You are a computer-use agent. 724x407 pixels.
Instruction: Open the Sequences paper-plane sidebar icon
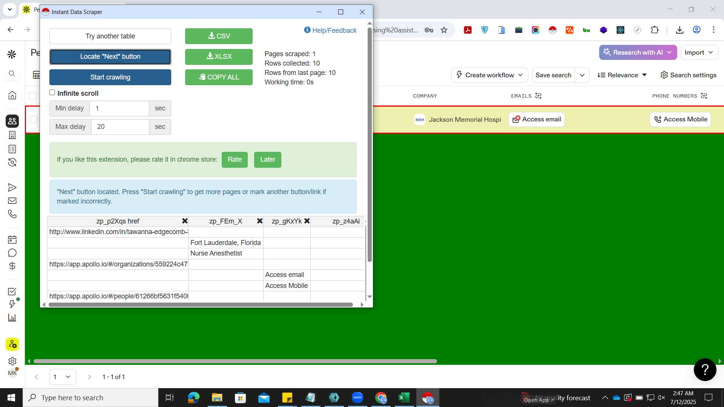[x=12, y=188]
